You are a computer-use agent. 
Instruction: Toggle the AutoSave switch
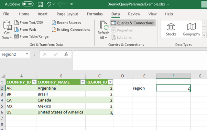[28, 4]
